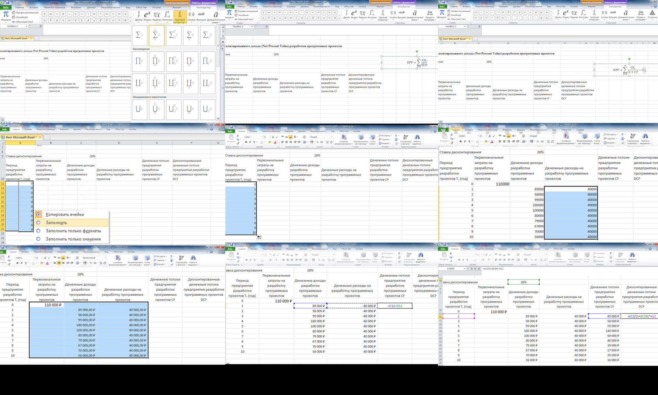Cancel entry with formula bar X button

(472, 269)
